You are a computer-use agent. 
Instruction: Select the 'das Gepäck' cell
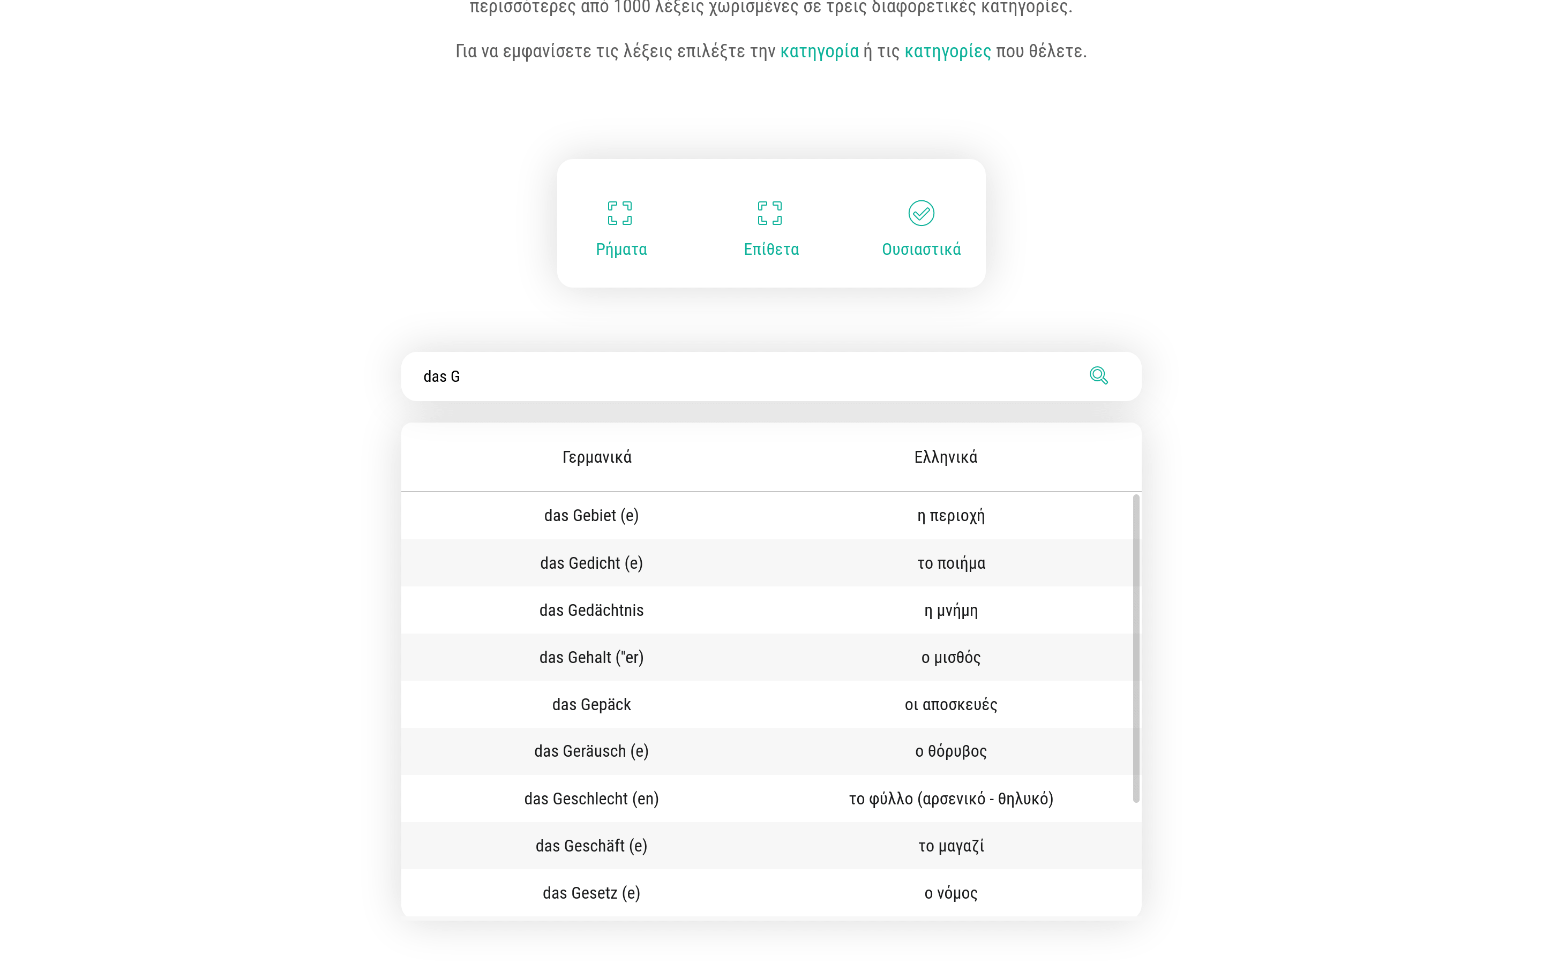click(591, 704)
